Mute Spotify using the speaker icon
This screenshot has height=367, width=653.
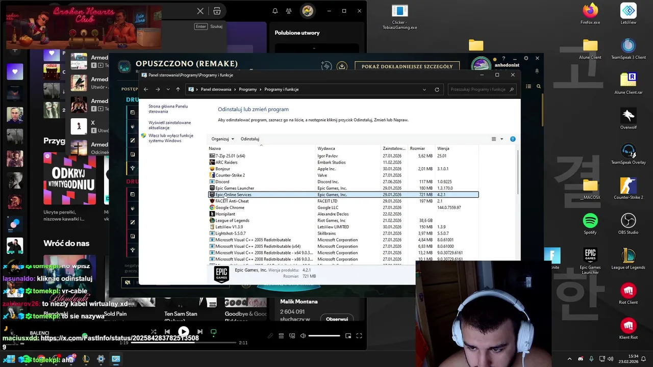pyautogui.click(x=303, y=336)
